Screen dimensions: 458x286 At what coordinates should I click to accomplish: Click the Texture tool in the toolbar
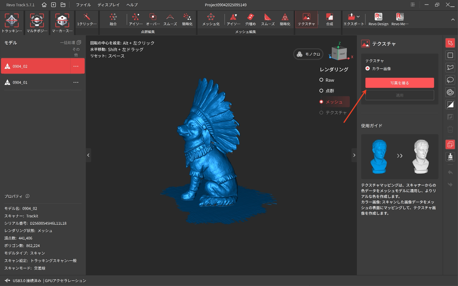[x=306, y=19]
